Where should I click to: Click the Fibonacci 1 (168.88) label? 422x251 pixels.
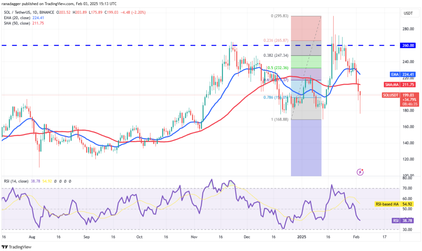coord(280,119)
